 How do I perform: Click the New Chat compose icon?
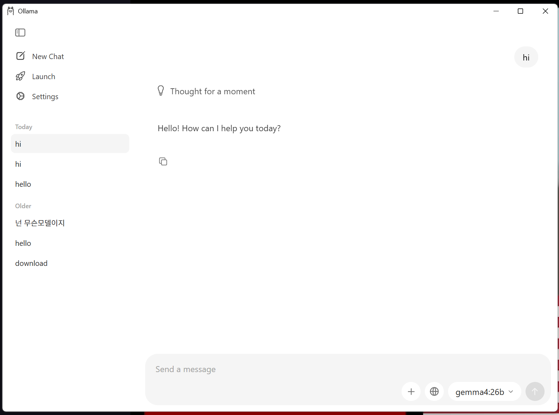point(20,56)
